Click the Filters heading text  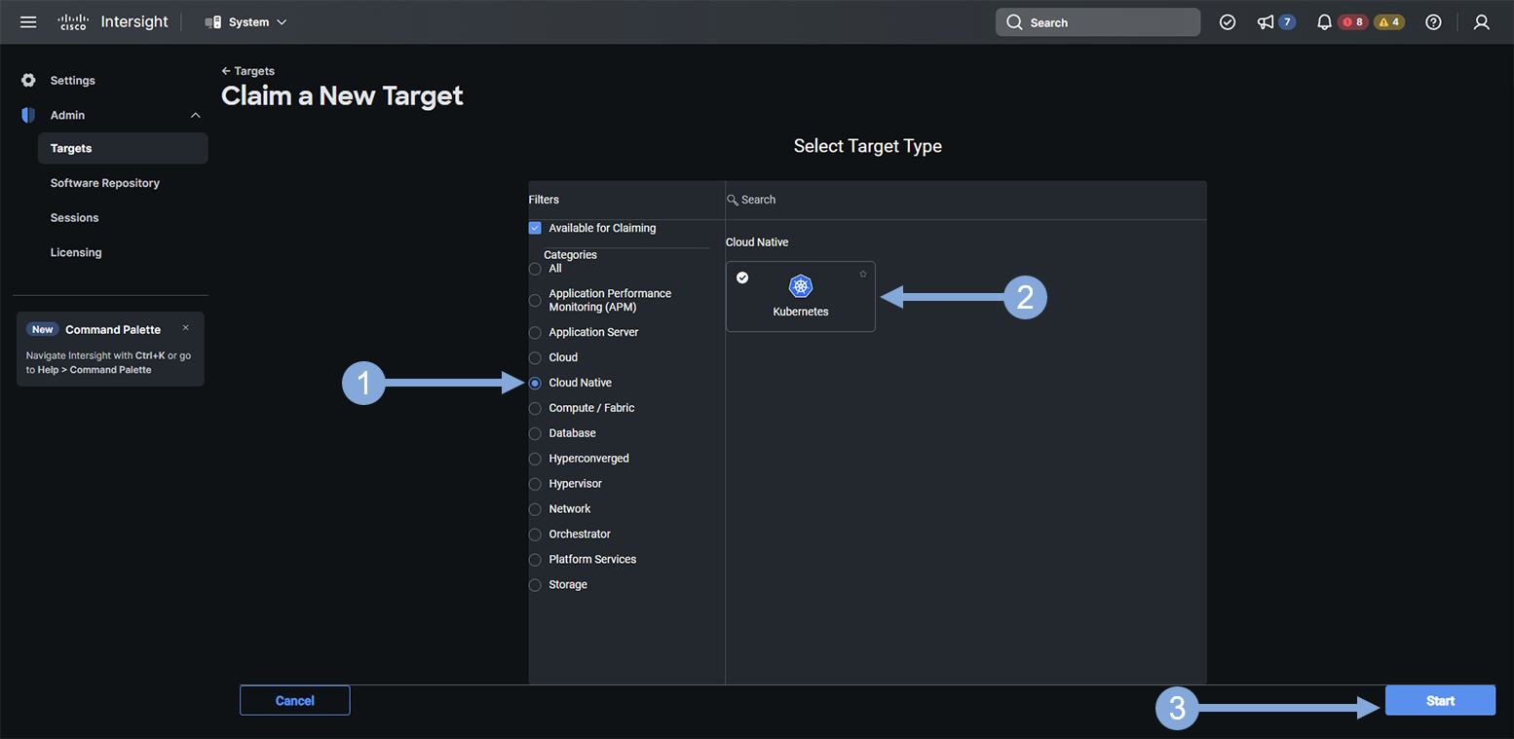coord(544,200)
